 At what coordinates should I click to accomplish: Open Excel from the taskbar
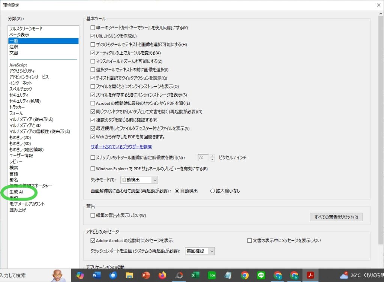click(x=195, y=276)
